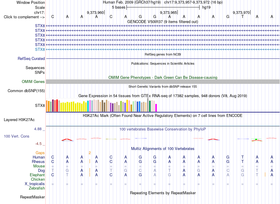Click the '5 bases' scale bar label
The height and width of the screenshot is (204, 280).
[118, 7]
